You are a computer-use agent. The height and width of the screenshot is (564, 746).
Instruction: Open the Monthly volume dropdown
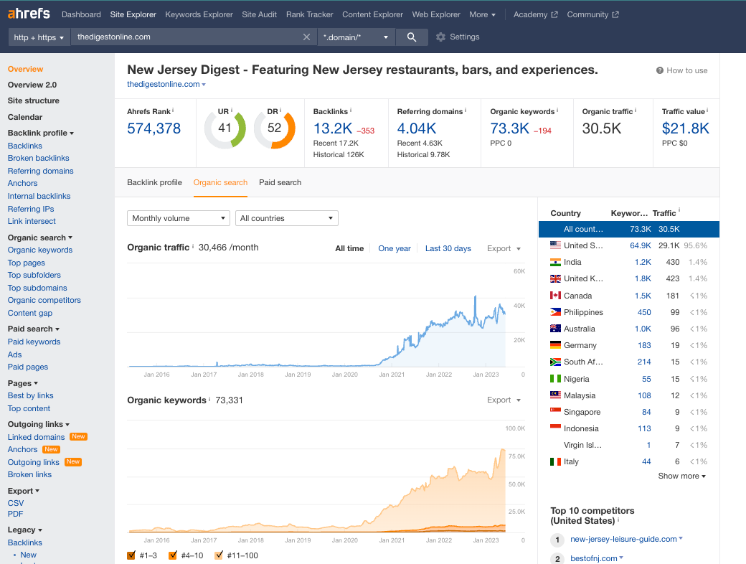tap(179, 218)
